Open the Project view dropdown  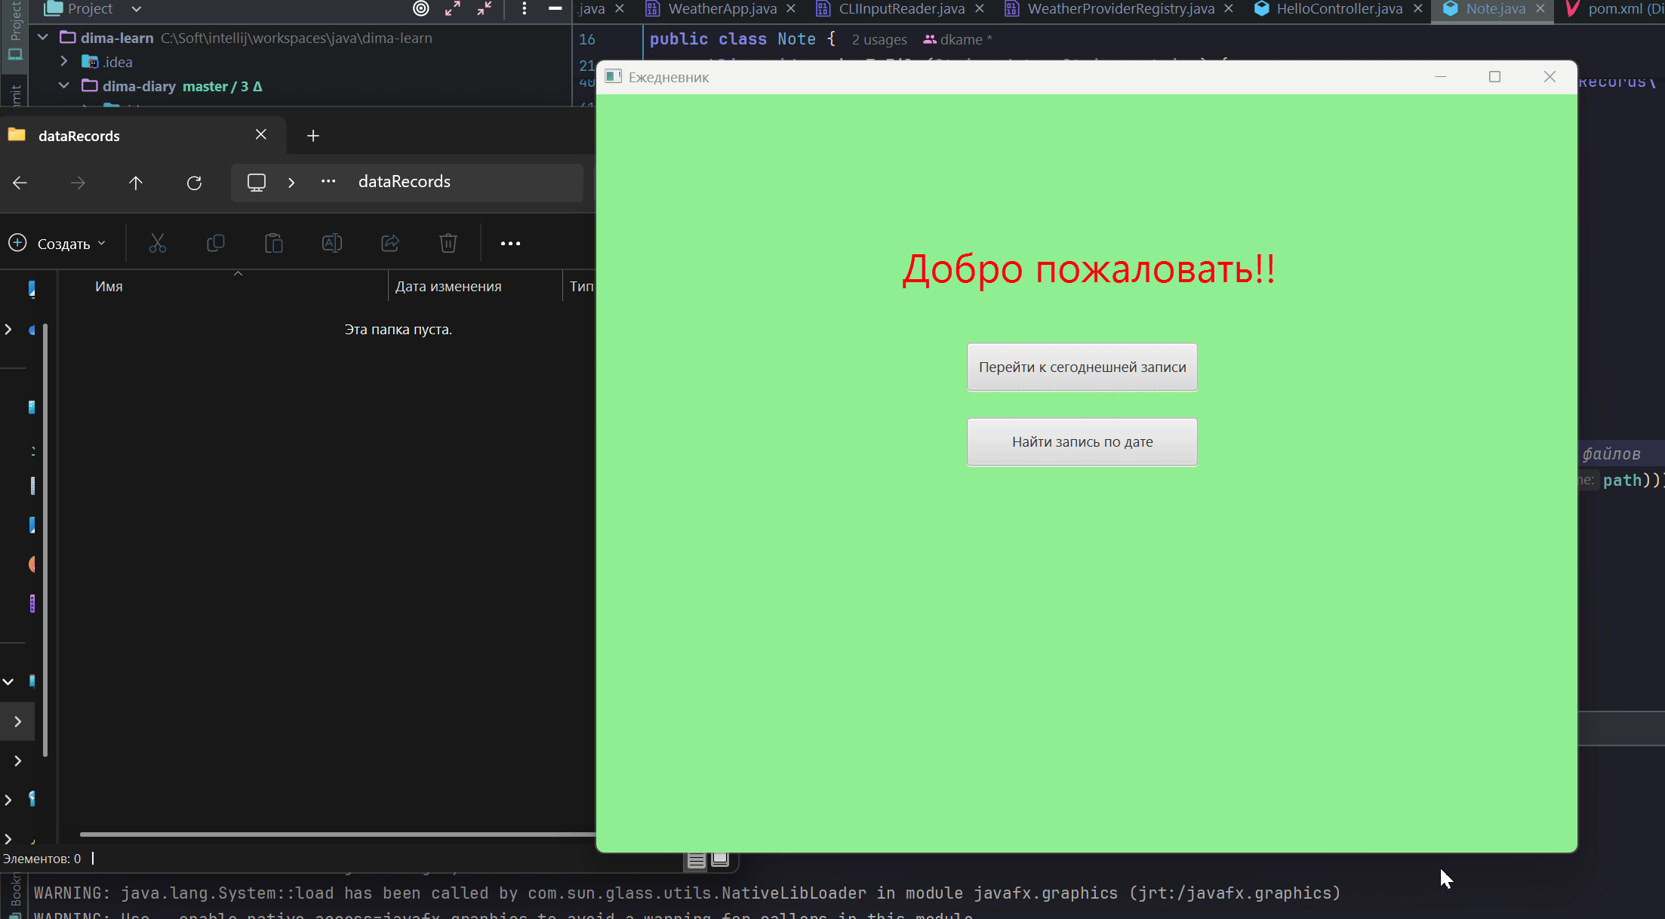[x=136, y=9]
